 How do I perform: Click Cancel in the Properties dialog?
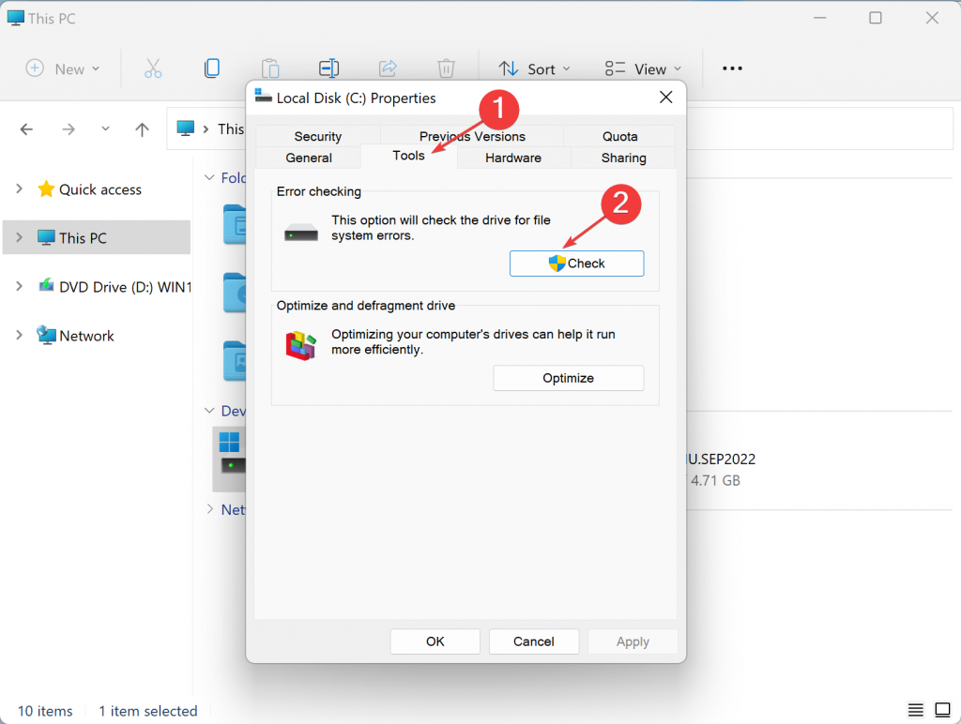(534, 641)
